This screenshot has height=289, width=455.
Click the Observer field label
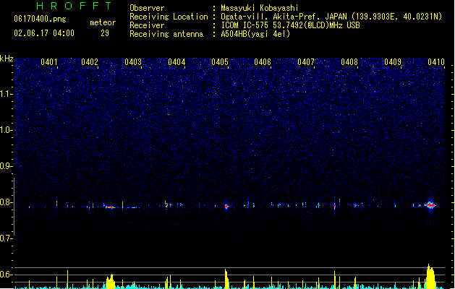click(147, 8)
